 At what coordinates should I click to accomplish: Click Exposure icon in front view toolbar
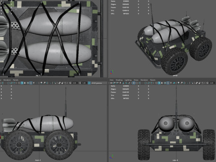(70, 83)
